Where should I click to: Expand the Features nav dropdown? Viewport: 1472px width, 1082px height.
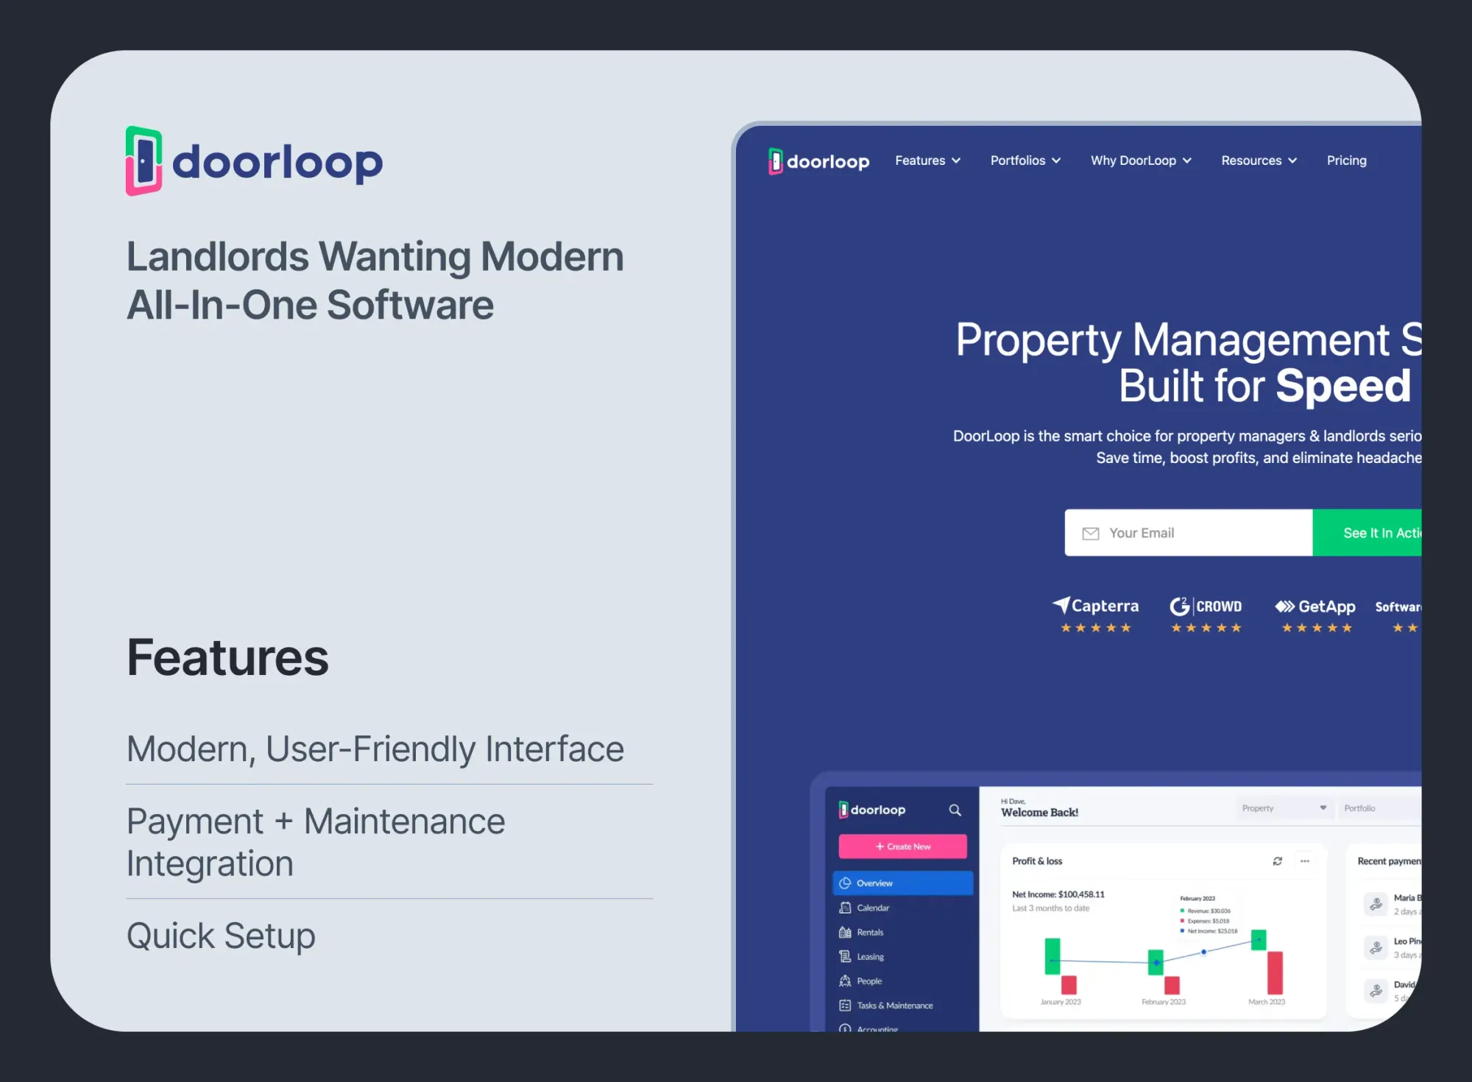(x=927, y=160)
